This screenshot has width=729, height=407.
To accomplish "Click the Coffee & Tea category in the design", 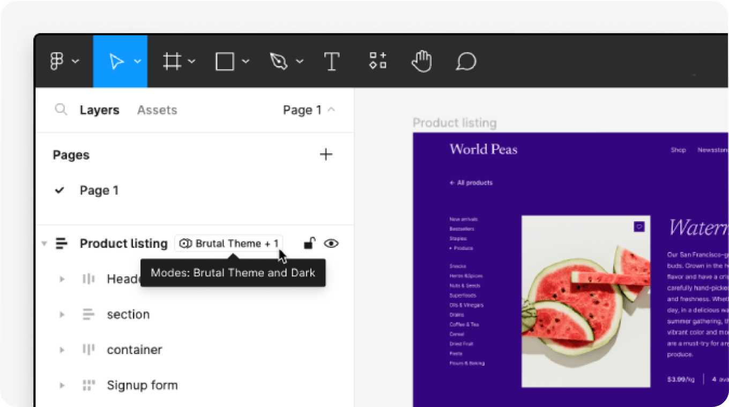I will tap(464, 325).
